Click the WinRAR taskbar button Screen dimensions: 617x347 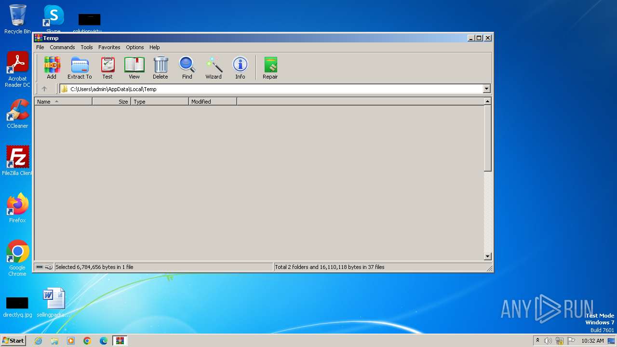[120, 341]
